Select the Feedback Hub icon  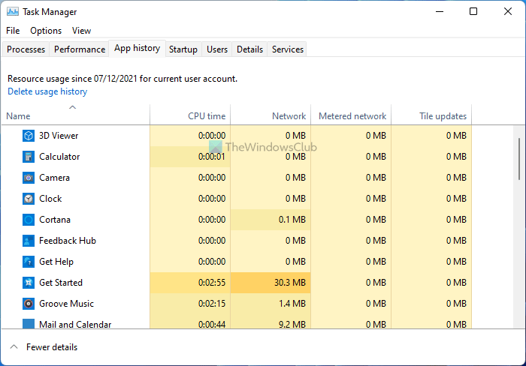click(29, 241)
